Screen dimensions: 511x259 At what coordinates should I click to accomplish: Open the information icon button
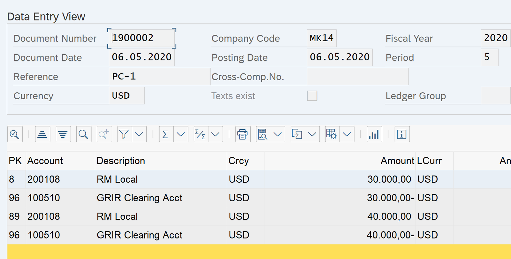tap(402, 134)
